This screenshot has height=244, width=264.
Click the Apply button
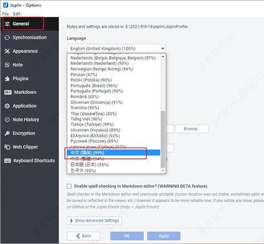164,236
